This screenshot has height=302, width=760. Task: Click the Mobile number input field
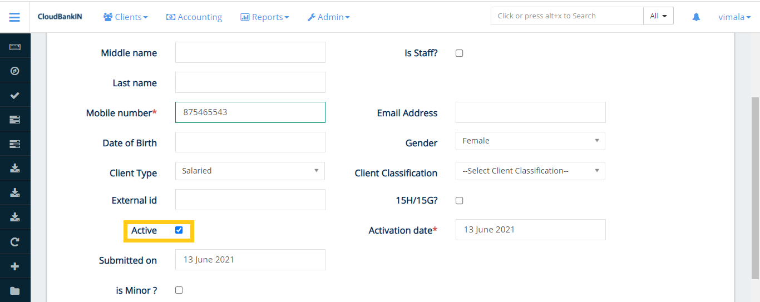point(250,112)
